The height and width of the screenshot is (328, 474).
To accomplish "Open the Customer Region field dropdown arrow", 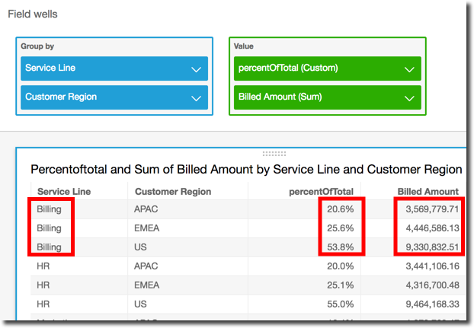I will click(196, 97).
